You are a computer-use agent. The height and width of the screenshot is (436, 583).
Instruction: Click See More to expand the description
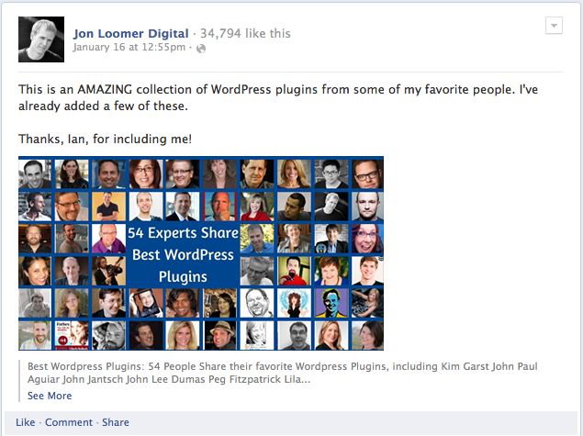click(x=50, y=396)
